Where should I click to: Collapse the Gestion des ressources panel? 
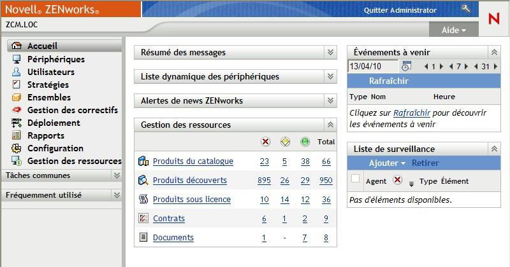[x=330, y=125]
